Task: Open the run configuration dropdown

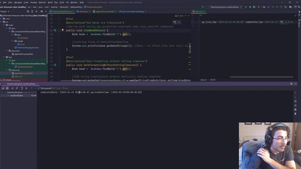Action: (224, 7)
